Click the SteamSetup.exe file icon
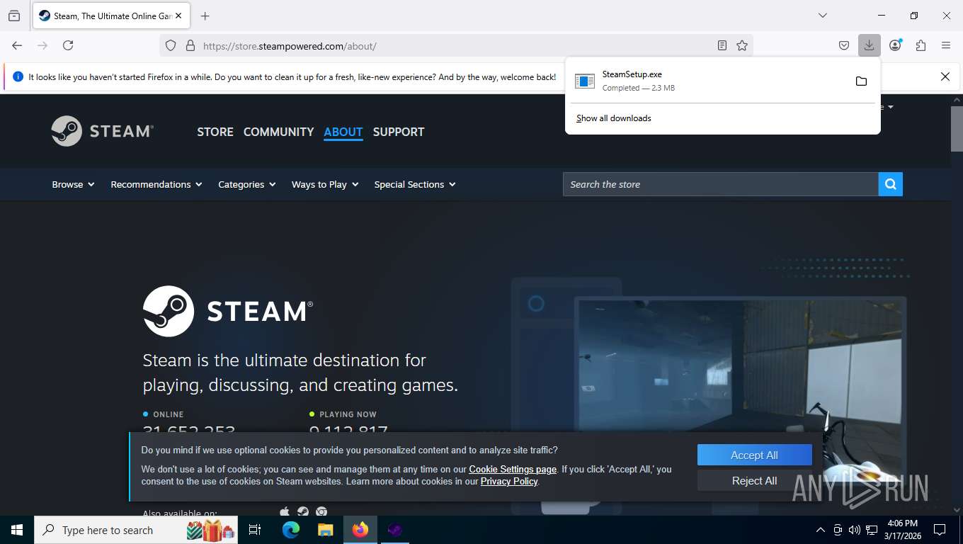Viewport: 963px width, 544px height. [x=585, y=81]
